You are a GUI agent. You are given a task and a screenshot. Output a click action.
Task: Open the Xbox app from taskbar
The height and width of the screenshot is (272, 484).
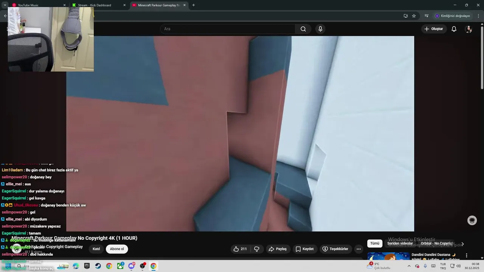(120, 266)
